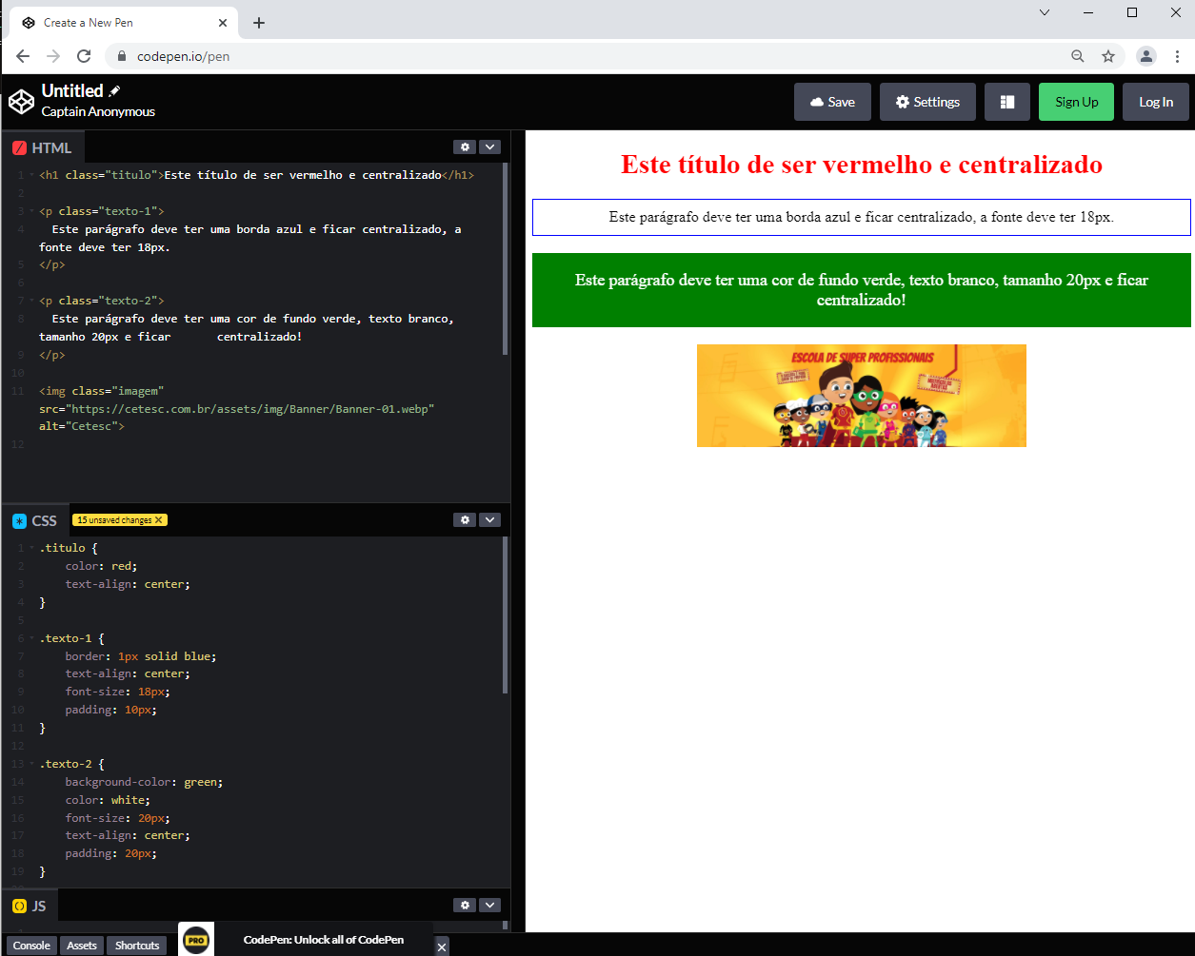Click the green background paragraph in preview
Screen dimensions: 1195x956
(x=862, y=290)
